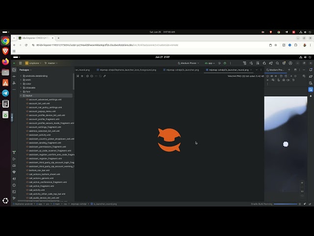The width and height of the screenshot is (314, 236).
Task: Open the Medium Phone device dropdown
Action: click(x=188, y=63)
